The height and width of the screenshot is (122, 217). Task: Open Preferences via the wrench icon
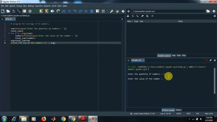[112, 11]
